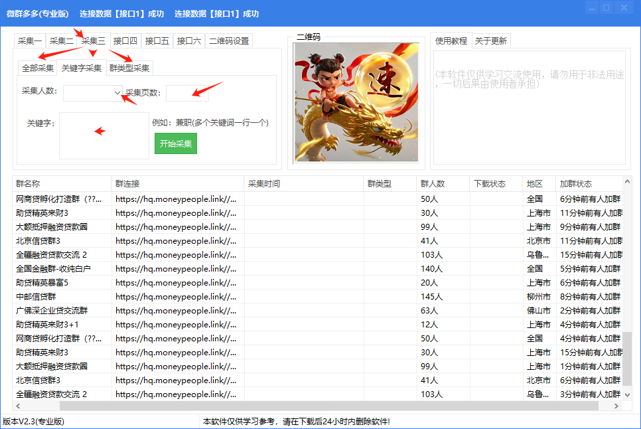
Task: Select the 采集三 tab
Action: [x=93, y=41]
